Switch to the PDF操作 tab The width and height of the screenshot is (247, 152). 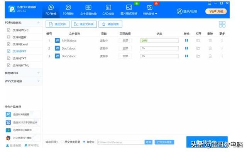68,10
